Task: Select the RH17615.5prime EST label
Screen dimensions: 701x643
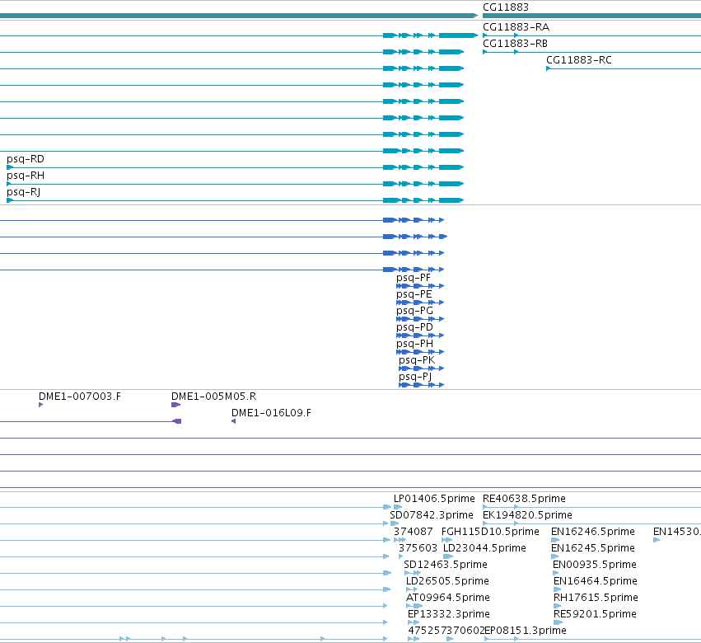Action: coord(596,598)
